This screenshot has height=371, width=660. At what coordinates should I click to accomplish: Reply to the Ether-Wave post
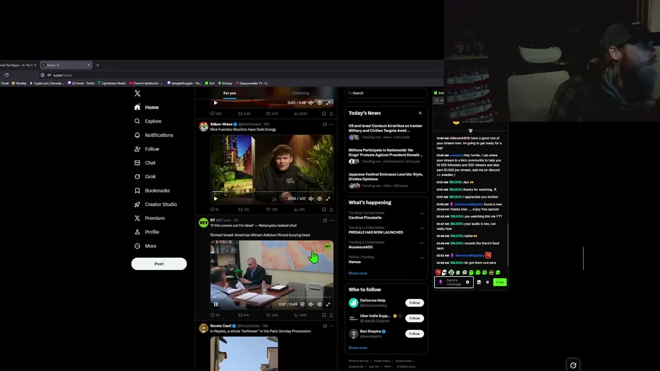point(214,210)
